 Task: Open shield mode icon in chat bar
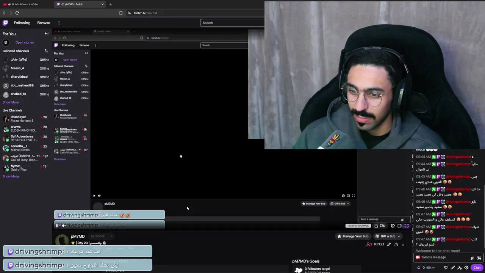(446, 268)
